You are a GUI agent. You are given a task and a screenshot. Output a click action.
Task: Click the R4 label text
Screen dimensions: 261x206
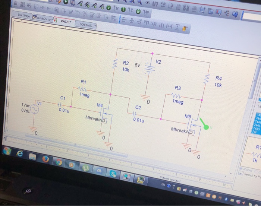[x=219, y=78]
